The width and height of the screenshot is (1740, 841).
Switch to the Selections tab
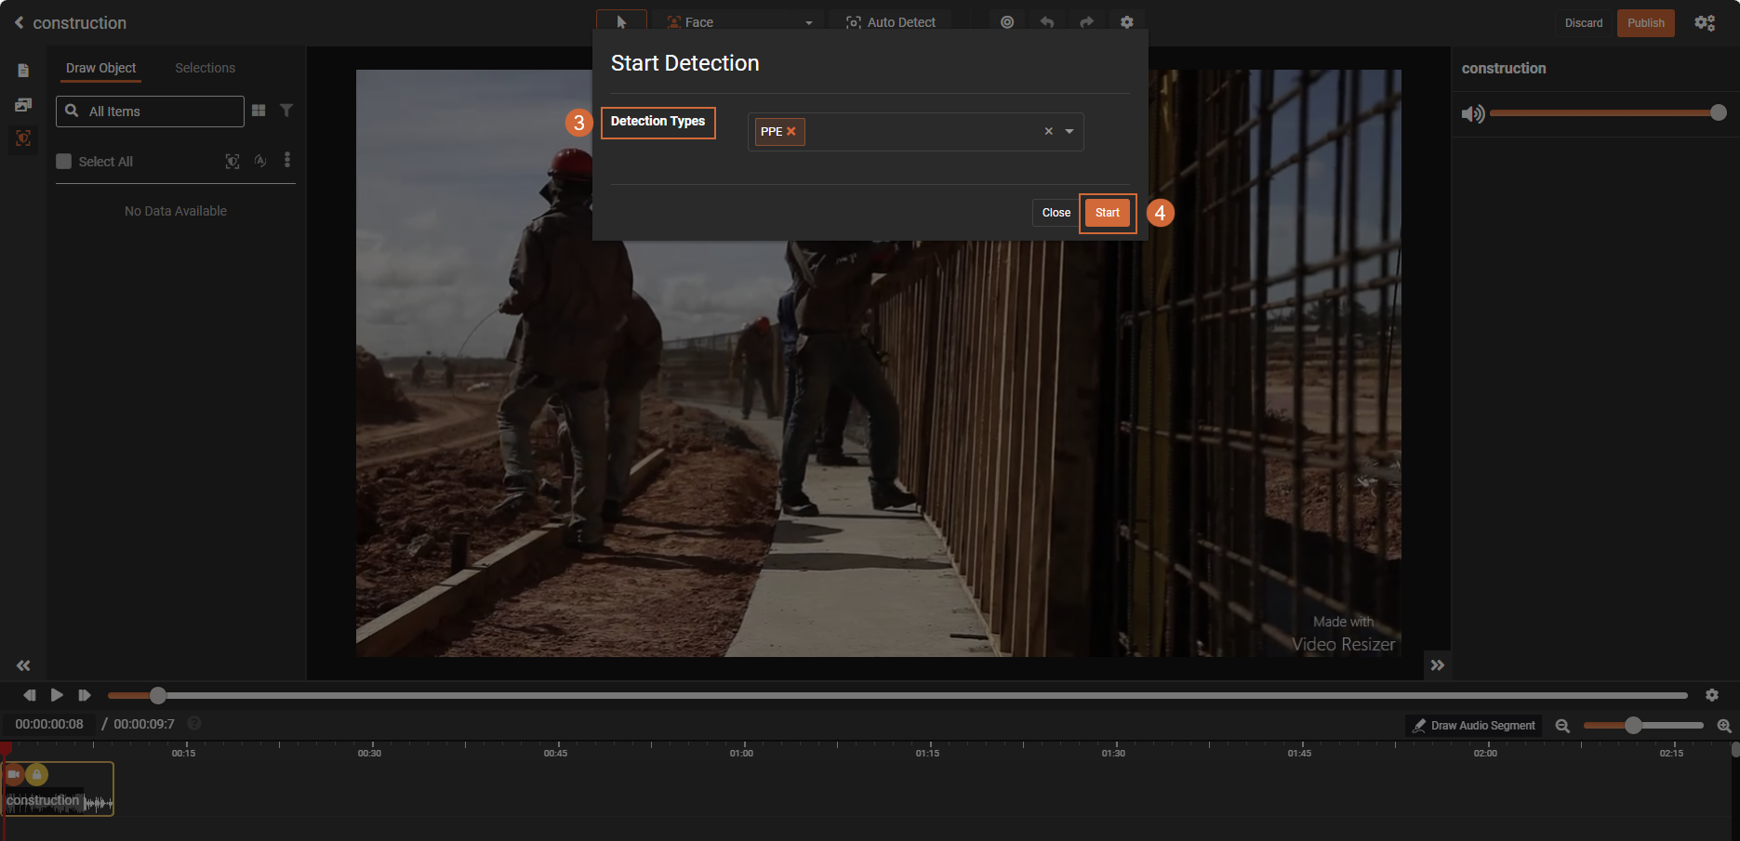point(205,68)
